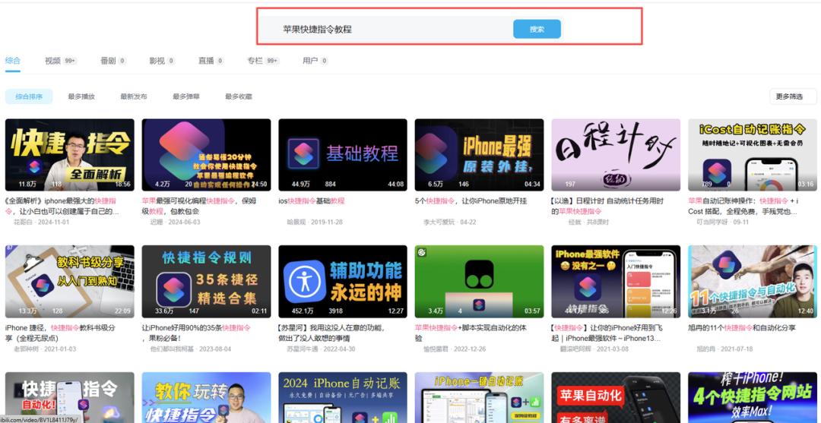Open the 辅助功能 永远的神 thumbnail

(x=343, y=281)
